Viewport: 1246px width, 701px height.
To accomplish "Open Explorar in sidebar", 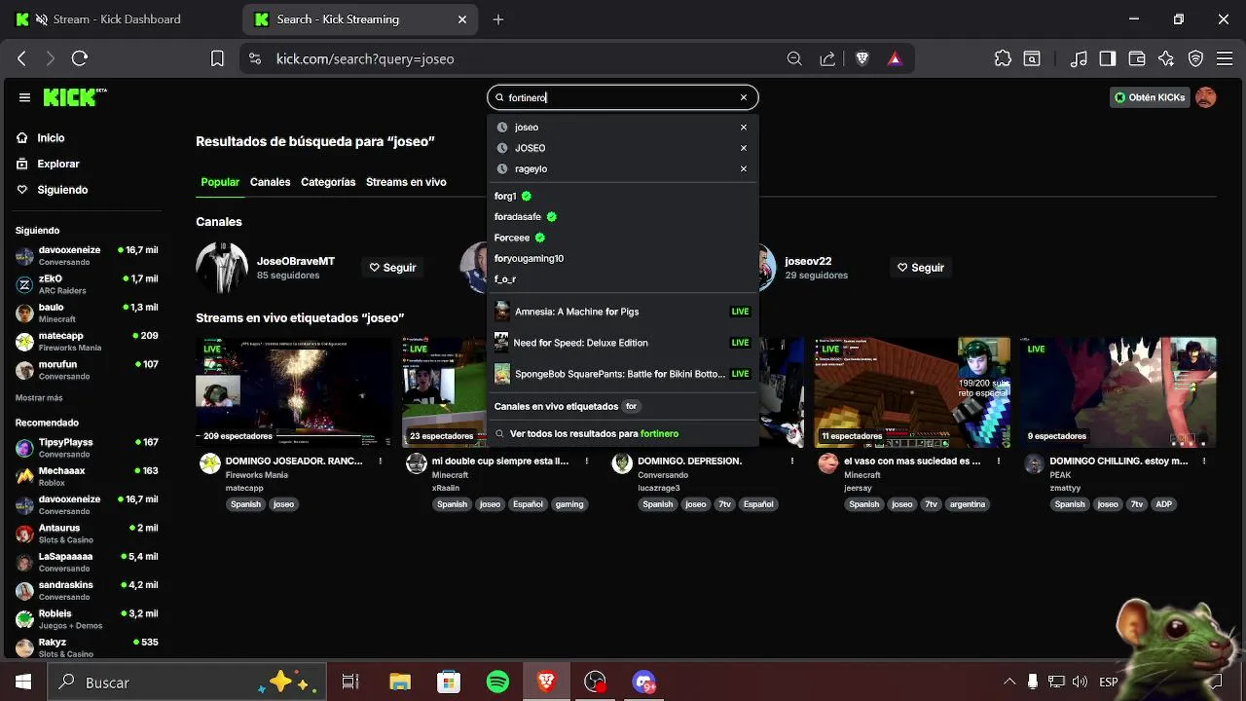I will coord(49,164).
